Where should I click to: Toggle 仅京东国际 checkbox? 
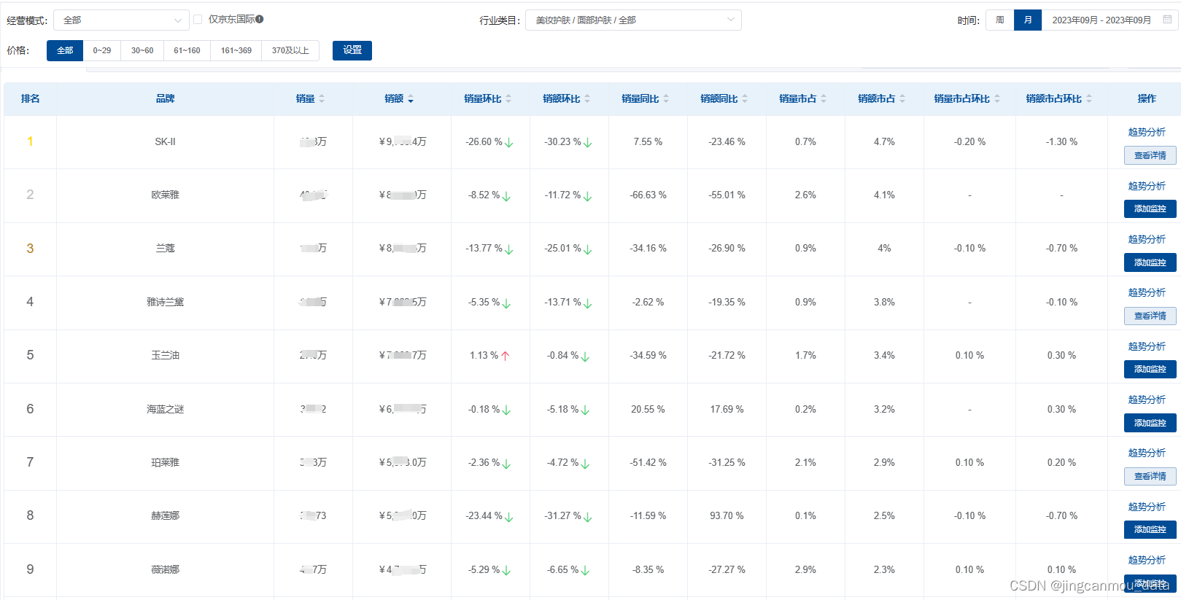pos(198,19)
